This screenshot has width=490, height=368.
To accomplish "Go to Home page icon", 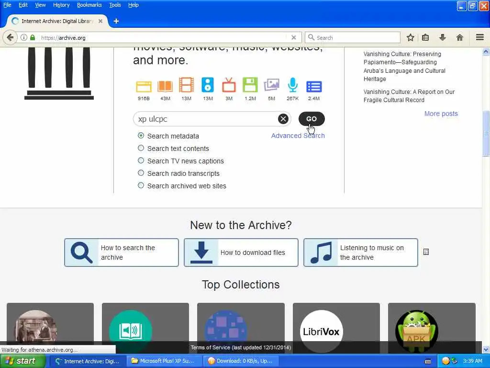I will [459, 37].
